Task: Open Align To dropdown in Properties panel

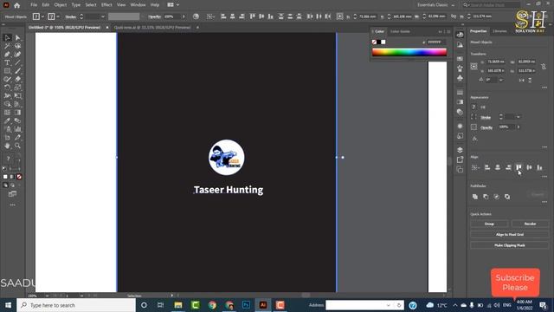Action: [475, 167]
